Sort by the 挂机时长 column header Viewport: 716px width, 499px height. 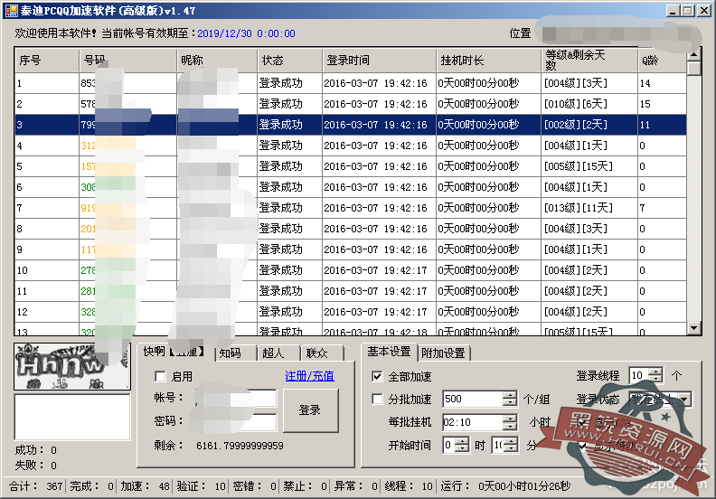(x=488, y=61)
